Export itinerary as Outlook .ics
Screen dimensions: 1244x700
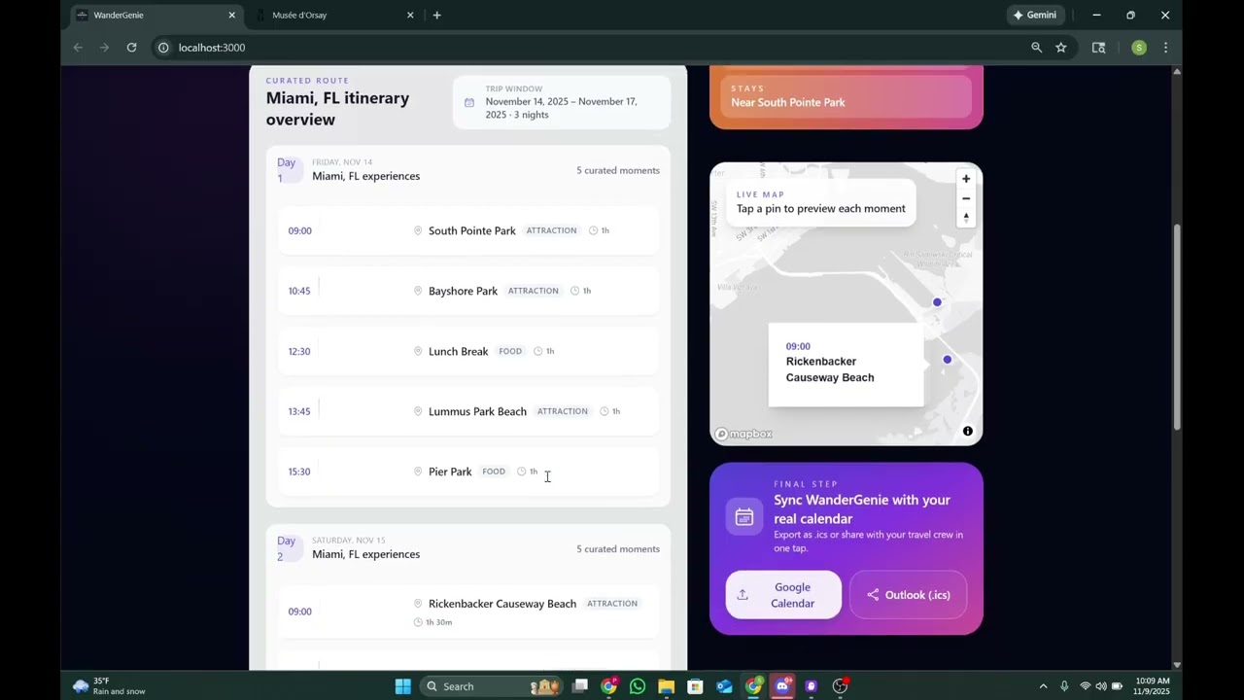point(908,595)
